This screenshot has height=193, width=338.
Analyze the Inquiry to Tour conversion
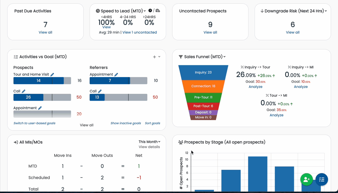(x=255, y=87)
